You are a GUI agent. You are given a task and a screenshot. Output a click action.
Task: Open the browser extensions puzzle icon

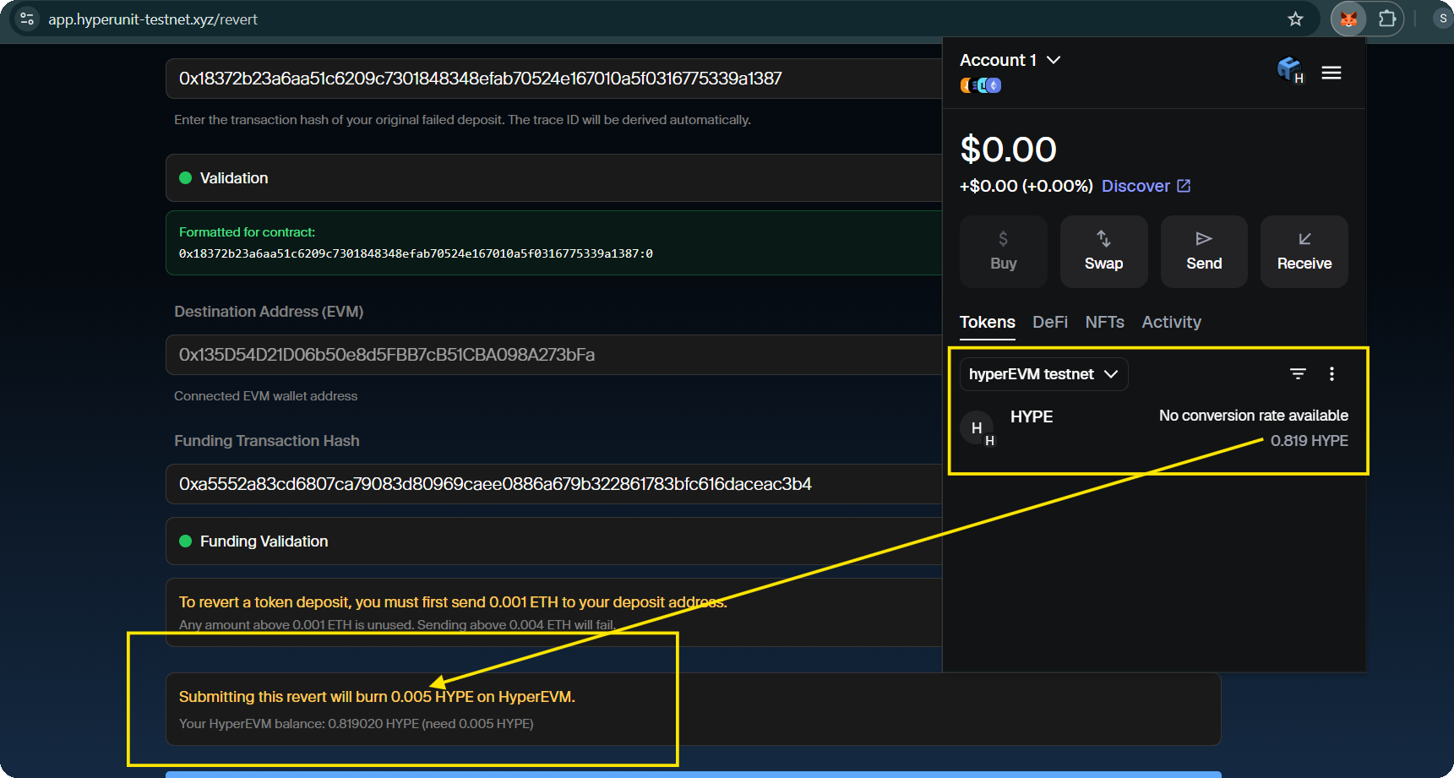pos(1387,19)
